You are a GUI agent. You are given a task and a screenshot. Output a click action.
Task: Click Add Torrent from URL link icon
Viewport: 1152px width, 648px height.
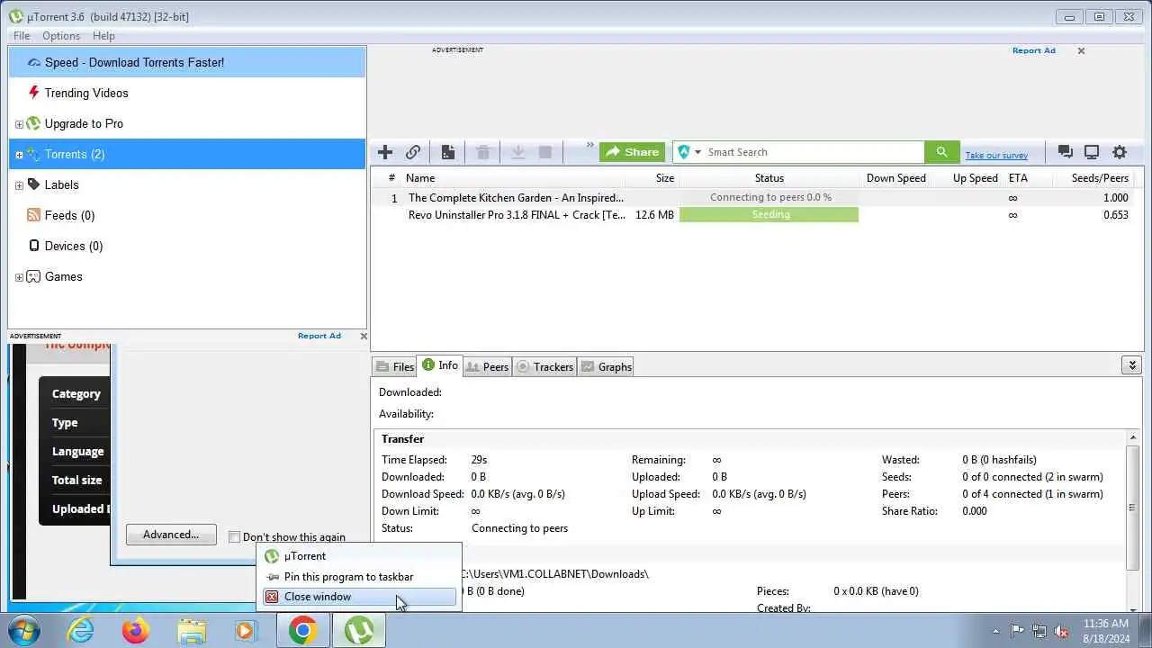pos(413,152)
